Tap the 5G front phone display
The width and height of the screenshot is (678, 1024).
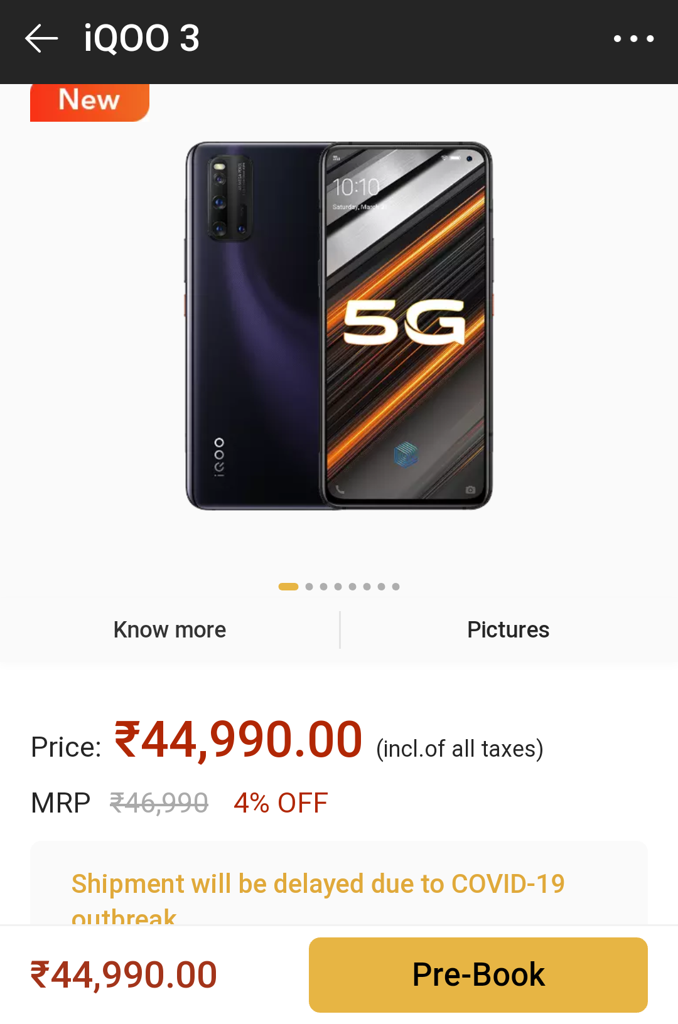pyautogui.click(x=406, y=326)
